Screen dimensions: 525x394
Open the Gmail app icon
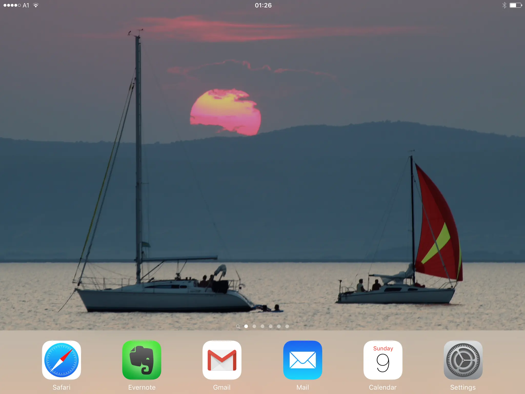(x=222, y=360)
